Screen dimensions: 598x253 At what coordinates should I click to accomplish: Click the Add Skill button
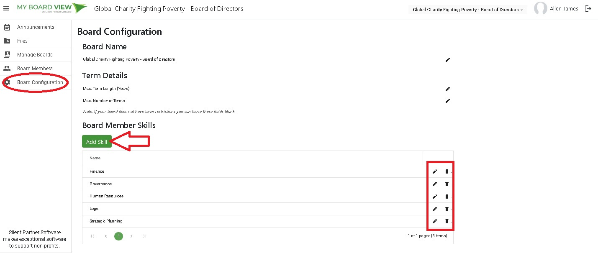tap(97, 142)
